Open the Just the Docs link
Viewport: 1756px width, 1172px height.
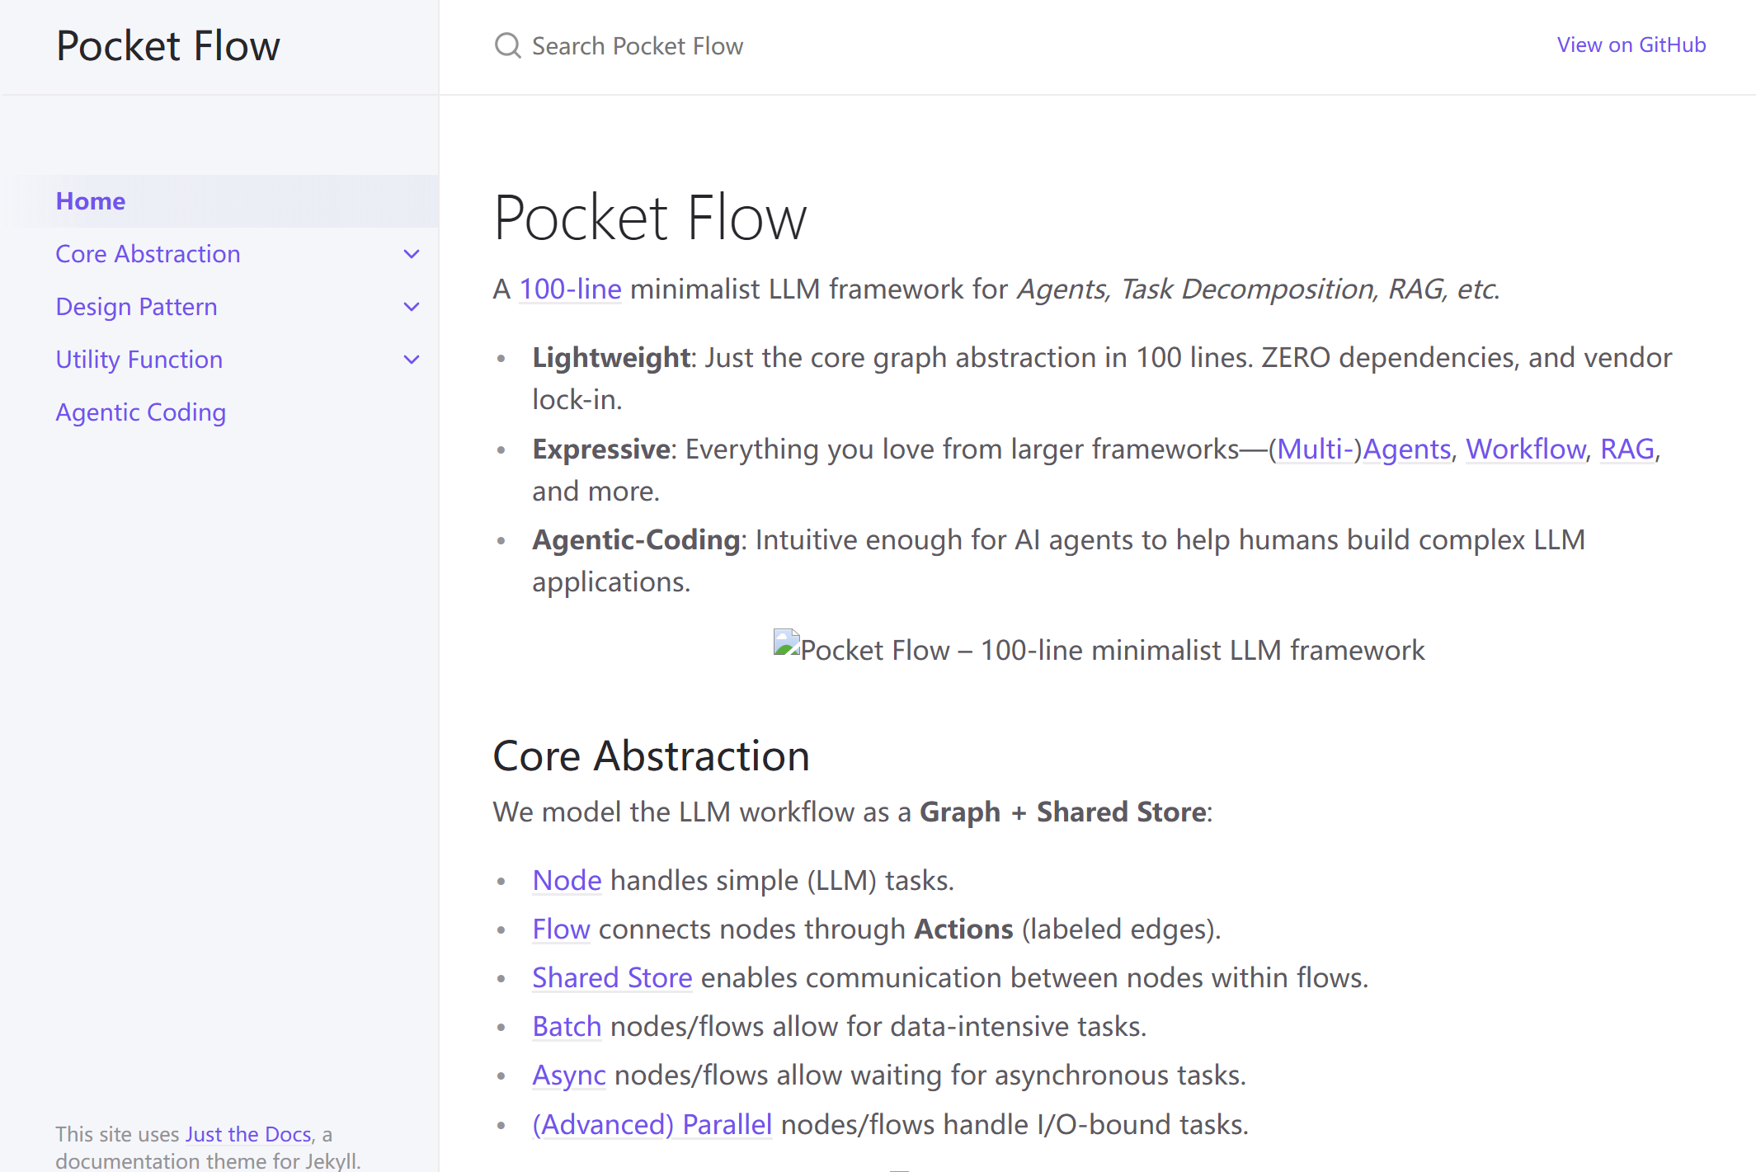(x=248, y=1134)
